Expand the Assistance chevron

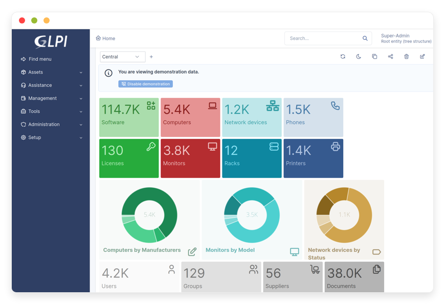coord(81,86)
